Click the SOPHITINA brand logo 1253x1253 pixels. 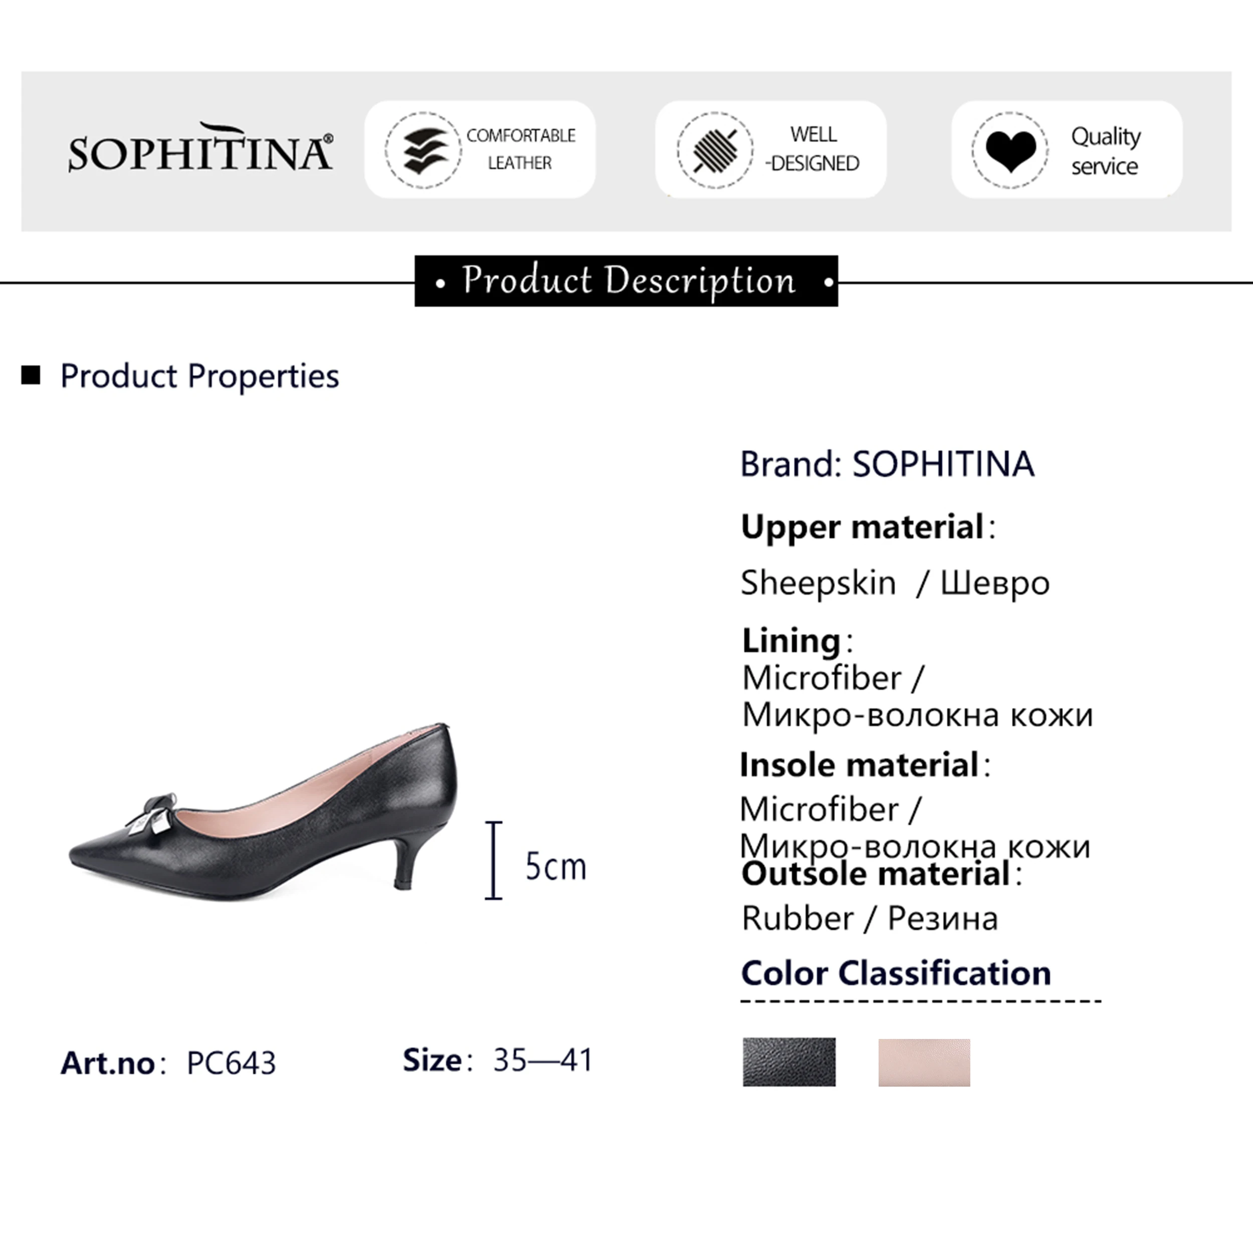(200, 149)
